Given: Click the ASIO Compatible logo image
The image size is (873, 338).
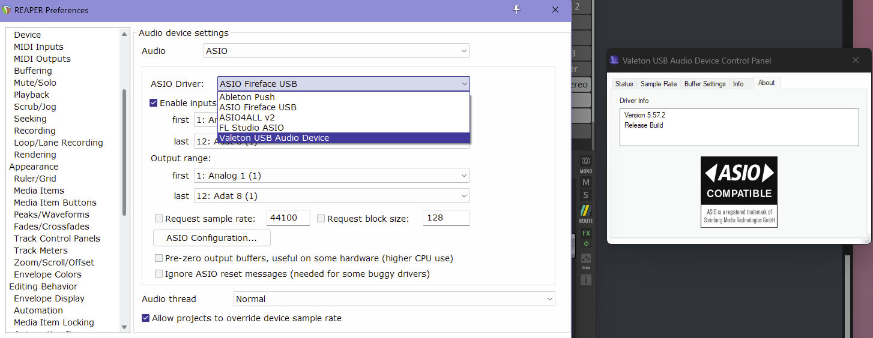Looking at the screenshot, I should (739, 192).
